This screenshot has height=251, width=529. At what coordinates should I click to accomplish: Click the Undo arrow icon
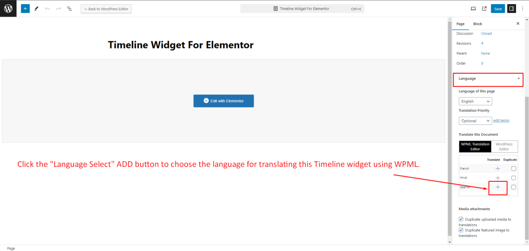pos(47,9)
